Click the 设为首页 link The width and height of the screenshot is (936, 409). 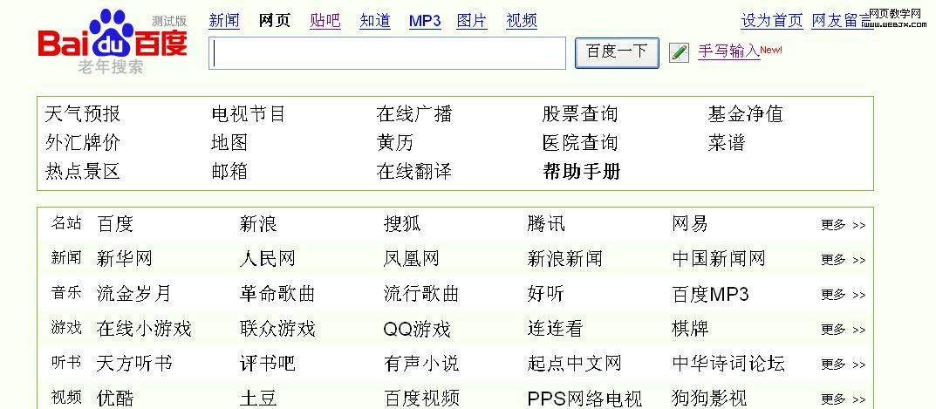771,21
